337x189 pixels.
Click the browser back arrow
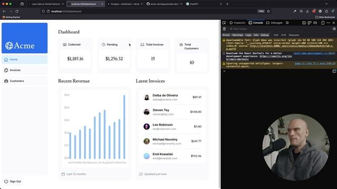(x=4, y=12)
